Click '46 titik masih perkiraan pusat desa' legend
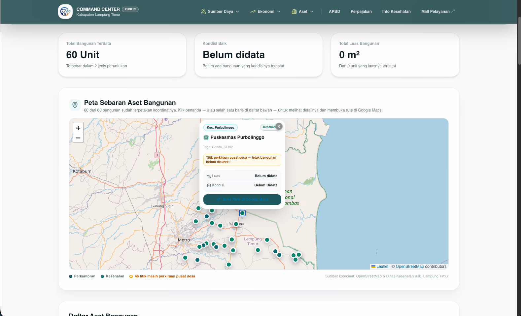 coord(165,276)
